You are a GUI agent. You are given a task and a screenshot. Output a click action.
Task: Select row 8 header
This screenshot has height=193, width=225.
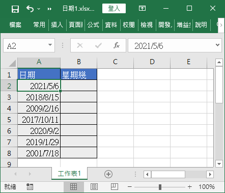tap(9, 153)
